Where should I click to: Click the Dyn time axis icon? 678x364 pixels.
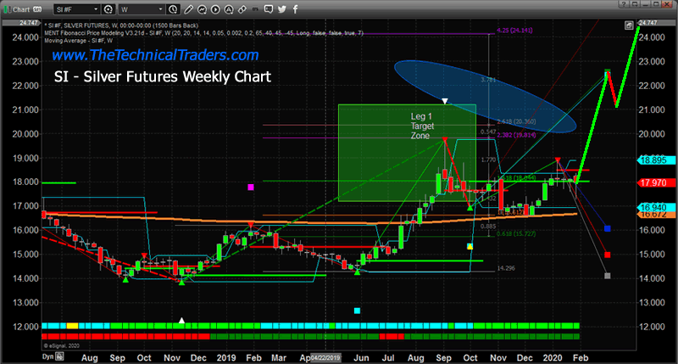tap(59, 356)
